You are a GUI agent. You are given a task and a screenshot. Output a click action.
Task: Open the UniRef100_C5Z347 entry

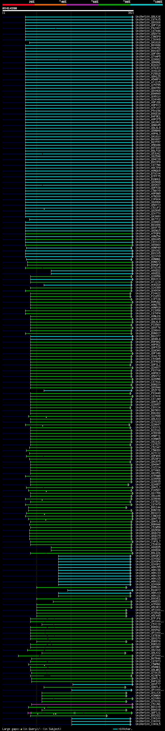(x=148, y=448)
